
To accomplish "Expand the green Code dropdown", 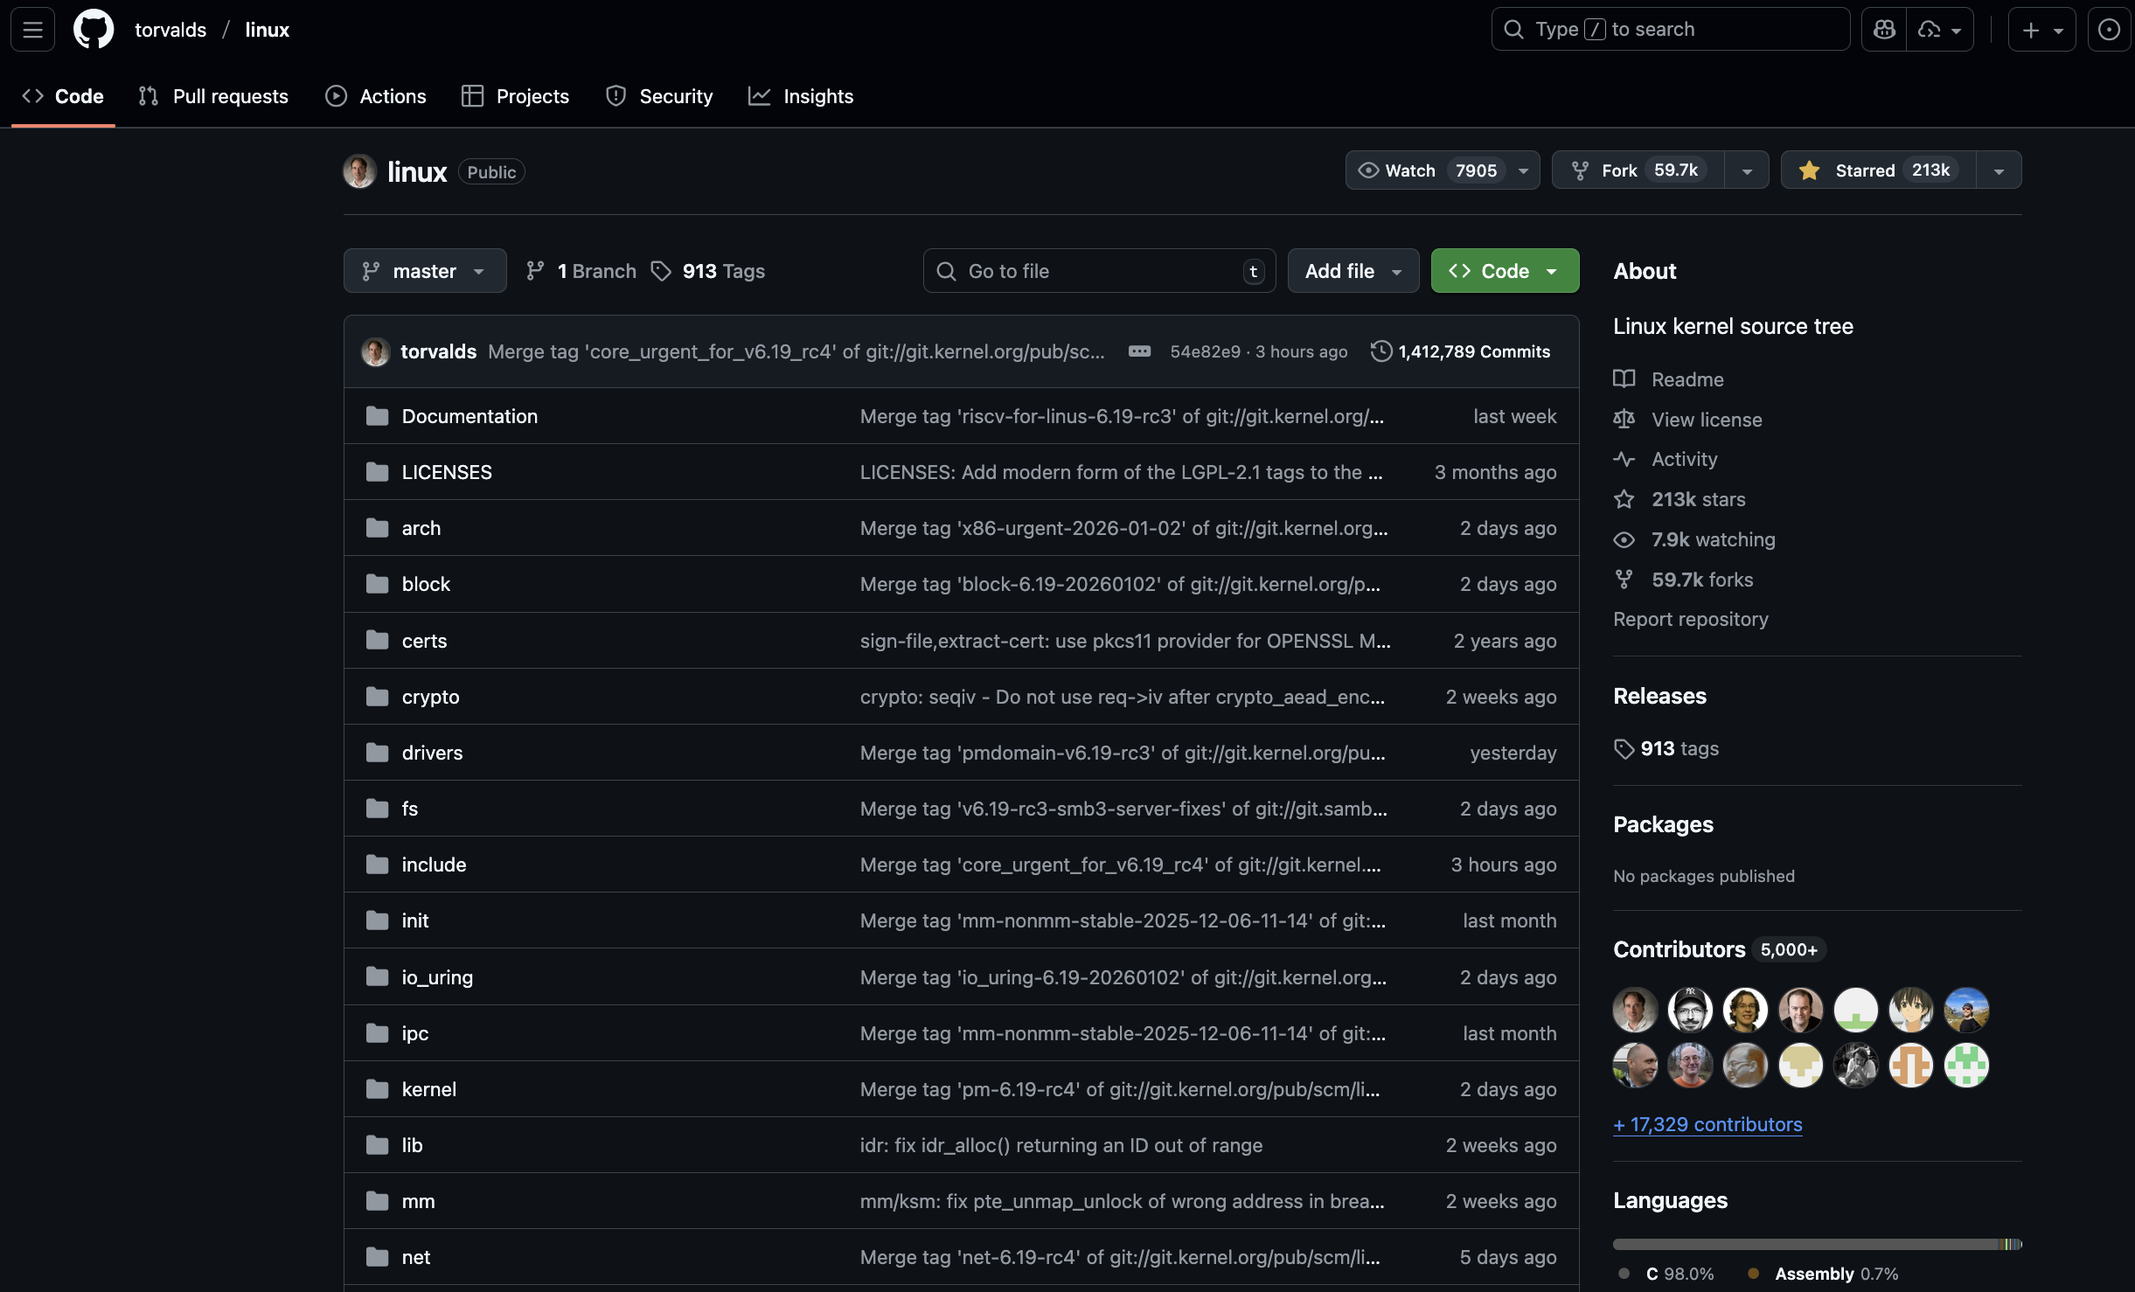I will [1504, 271].
